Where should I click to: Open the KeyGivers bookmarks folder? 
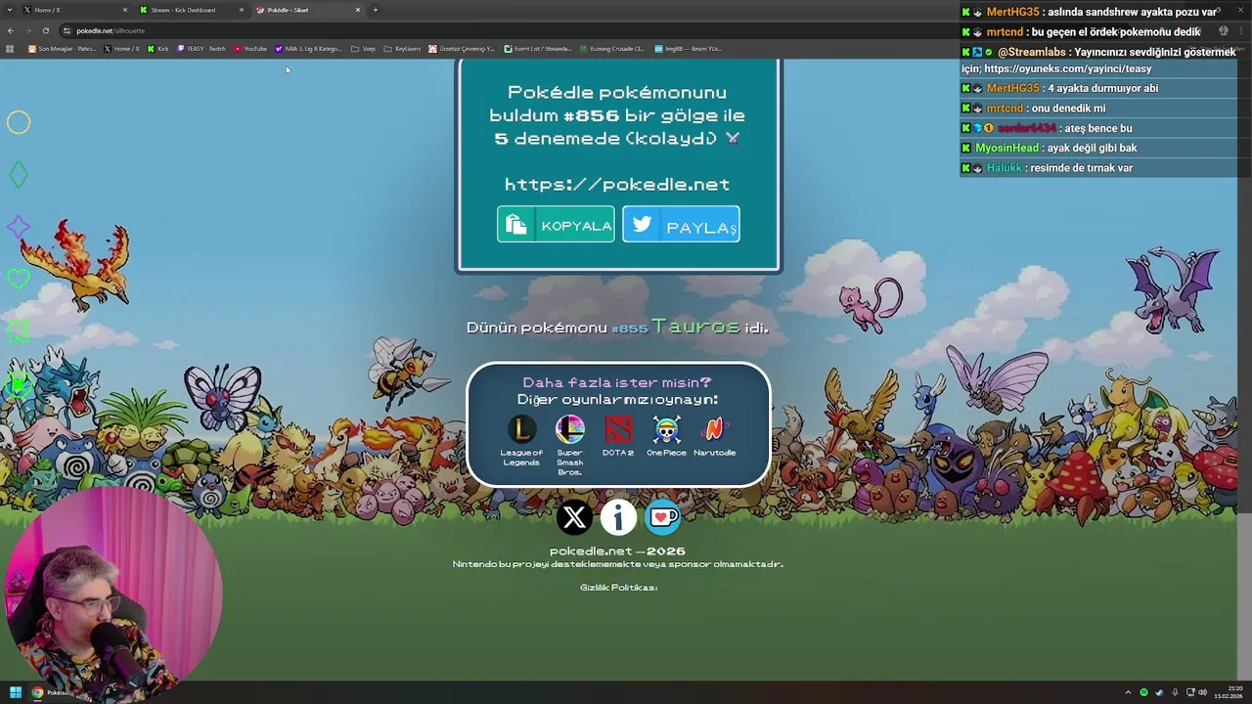(402, 49)
